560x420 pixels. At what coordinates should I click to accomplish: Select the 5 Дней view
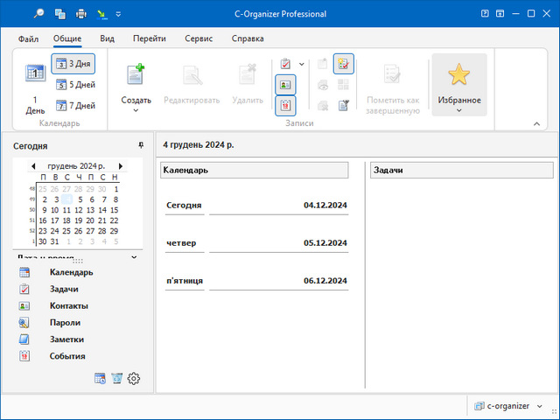click(74, 85)
